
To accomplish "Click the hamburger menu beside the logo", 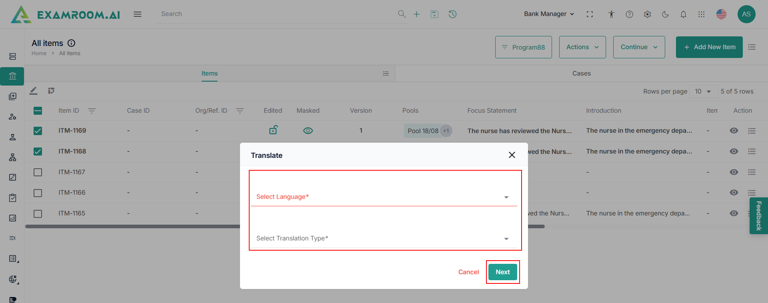I will coord(138,14).
